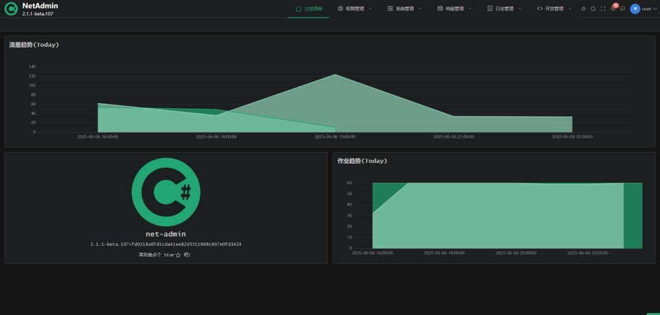Screen dimensions: 660x315
Task: Open search with the magnifier icon
Action: tap(593, 9)
